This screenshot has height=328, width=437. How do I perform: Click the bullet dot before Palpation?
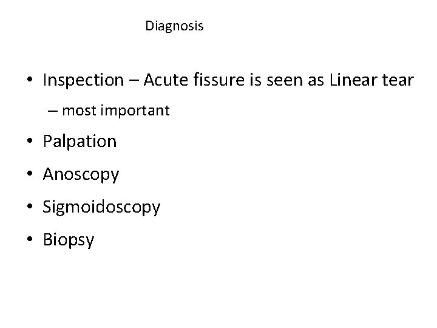(x=30, y=140)
